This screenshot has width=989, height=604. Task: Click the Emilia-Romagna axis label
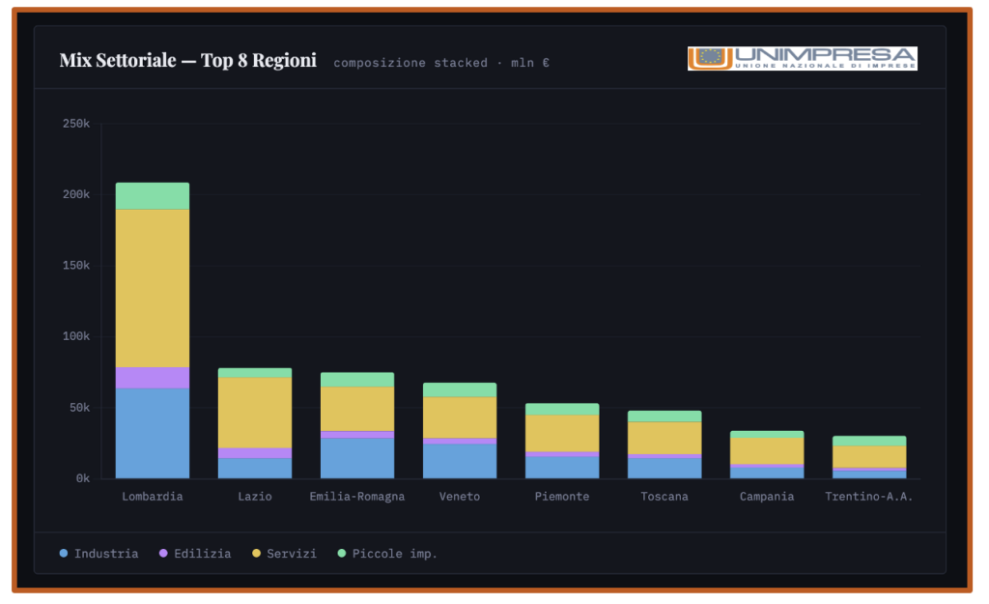357,497
